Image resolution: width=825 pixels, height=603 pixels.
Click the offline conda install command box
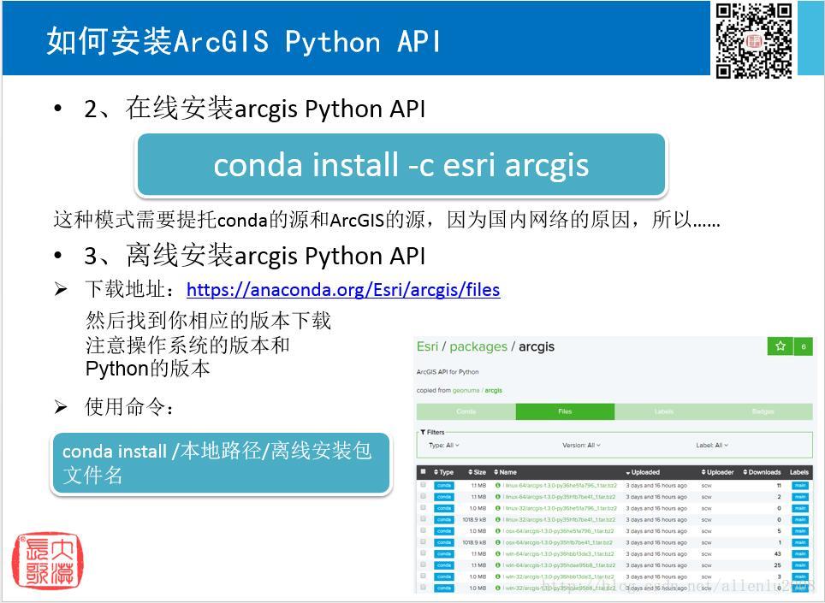coord(221,464)
